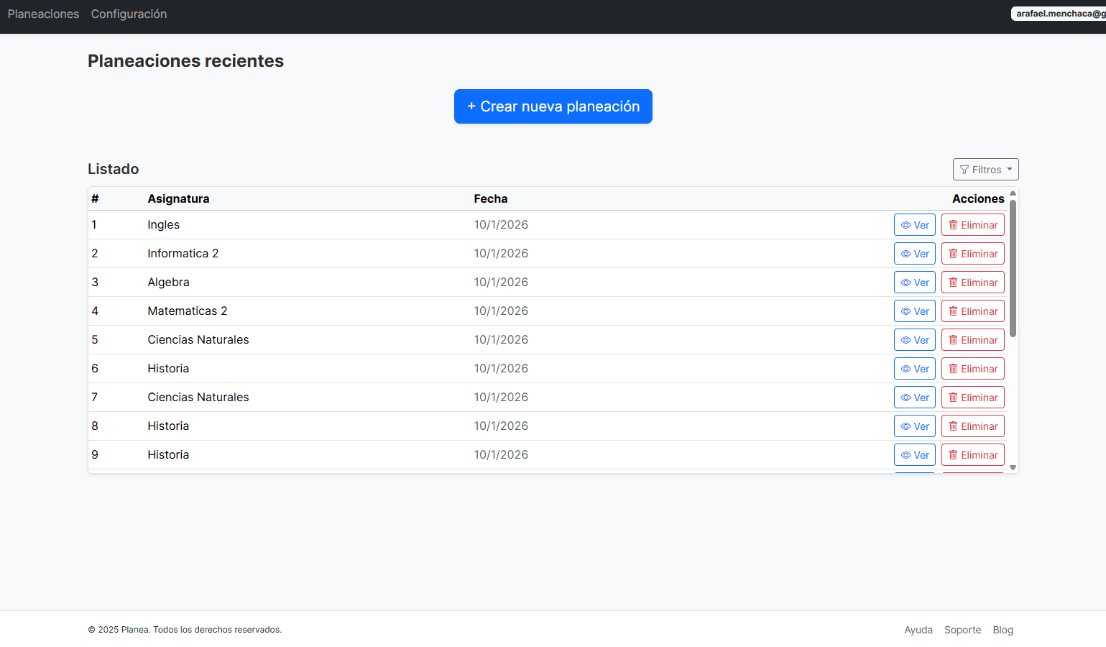Viewport: 1106px width, 647px height.
Task: Open the Filtros dropdown
Action: [x=985, y=169]
